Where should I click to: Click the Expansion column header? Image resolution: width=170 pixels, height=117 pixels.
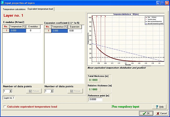pyautogui.click(x=75, y=27)
